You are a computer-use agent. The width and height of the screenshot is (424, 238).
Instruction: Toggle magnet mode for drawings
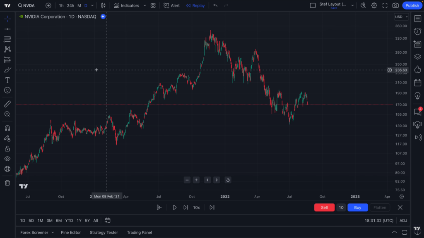pyautogui.click(x=7, y=128)
